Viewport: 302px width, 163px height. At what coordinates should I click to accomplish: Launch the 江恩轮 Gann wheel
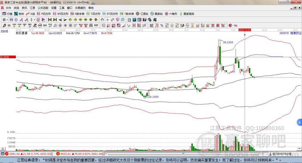142,14
